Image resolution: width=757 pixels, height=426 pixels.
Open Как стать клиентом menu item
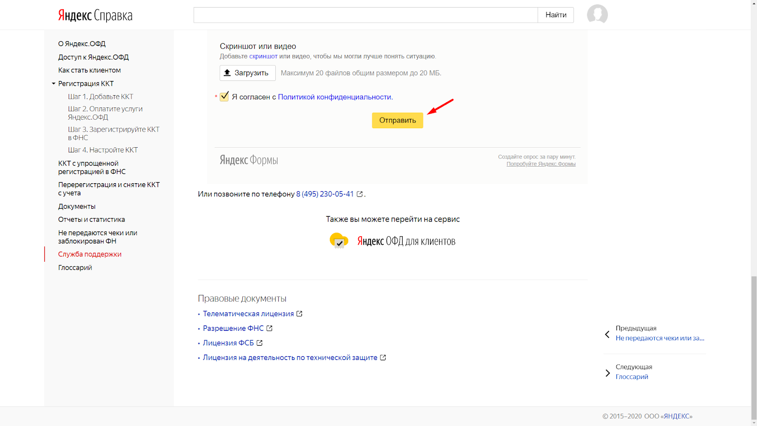pyautogui.click(x=89, y=70)
